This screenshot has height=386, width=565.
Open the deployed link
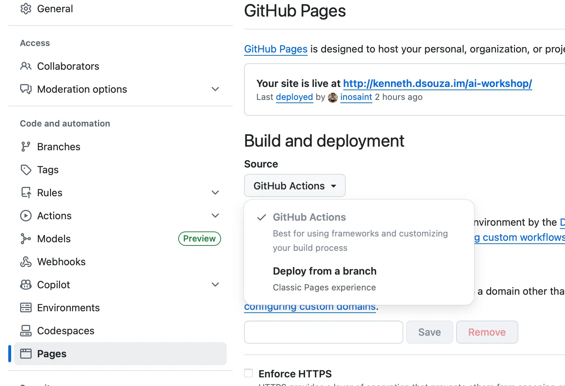pos(294,97)
